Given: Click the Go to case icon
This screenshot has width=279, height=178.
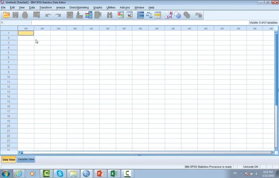Looking at the screenshot, I should pyautogui.click(x=70, y=15).
